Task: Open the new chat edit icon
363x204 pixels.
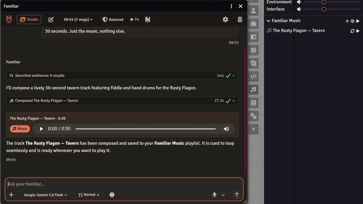Action: point(51,19)
